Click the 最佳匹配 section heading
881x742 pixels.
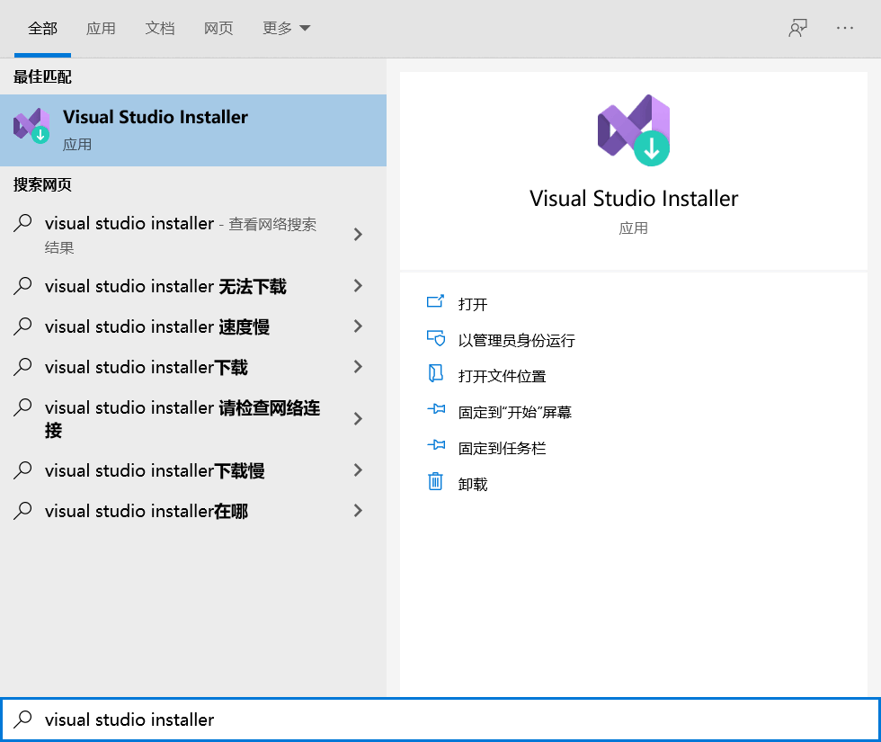(43, 77)
